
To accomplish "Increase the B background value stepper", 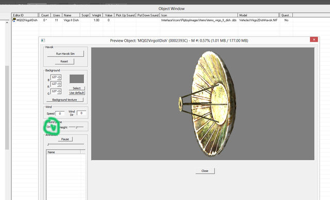I will tap(59, 76).
